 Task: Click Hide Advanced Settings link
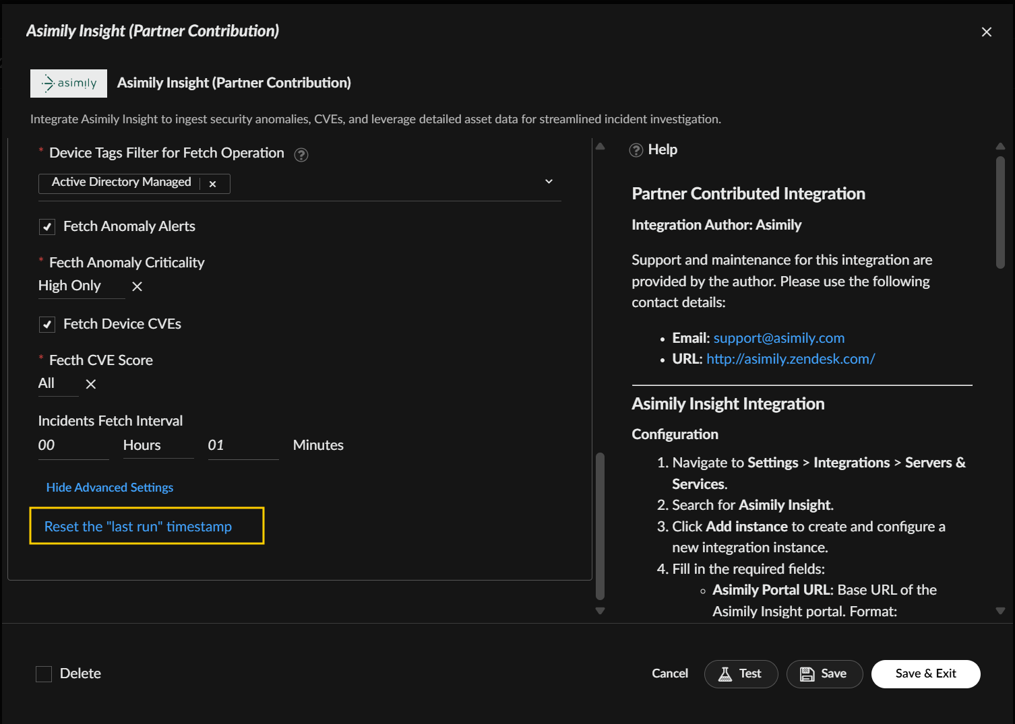pyautogui.click(x=109, y=488)
